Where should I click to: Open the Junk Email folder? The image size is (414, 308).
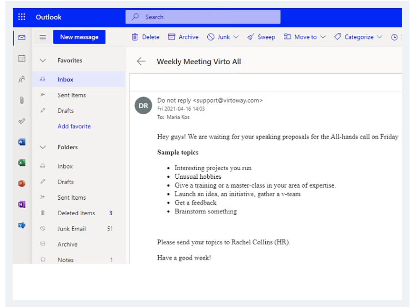point(78,229)
